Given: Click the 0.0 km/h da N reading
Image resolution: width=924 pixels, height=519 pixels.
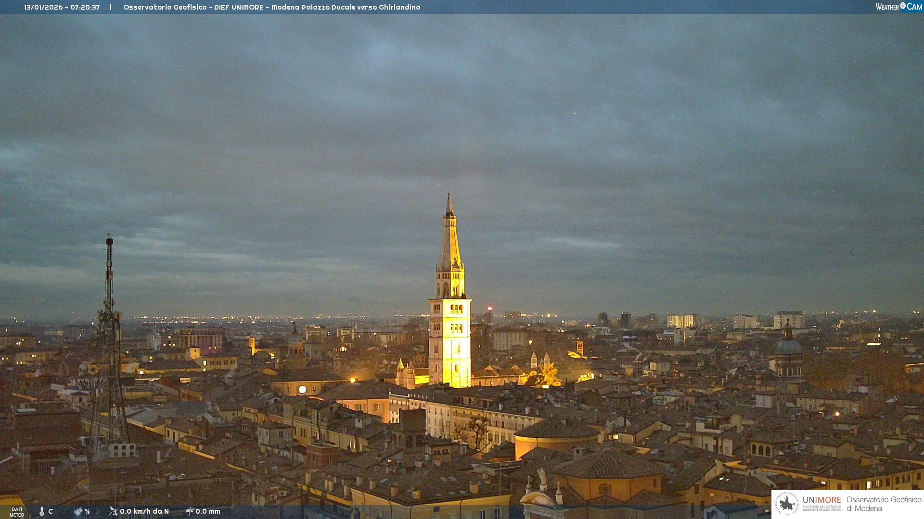Looking at the screenshot, I should (x=144, y=511).
